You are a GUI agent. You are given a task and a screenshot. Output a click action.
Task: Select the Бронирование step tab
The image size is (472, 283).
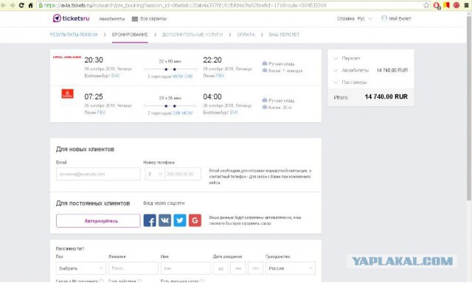click(x=130, y=35)
